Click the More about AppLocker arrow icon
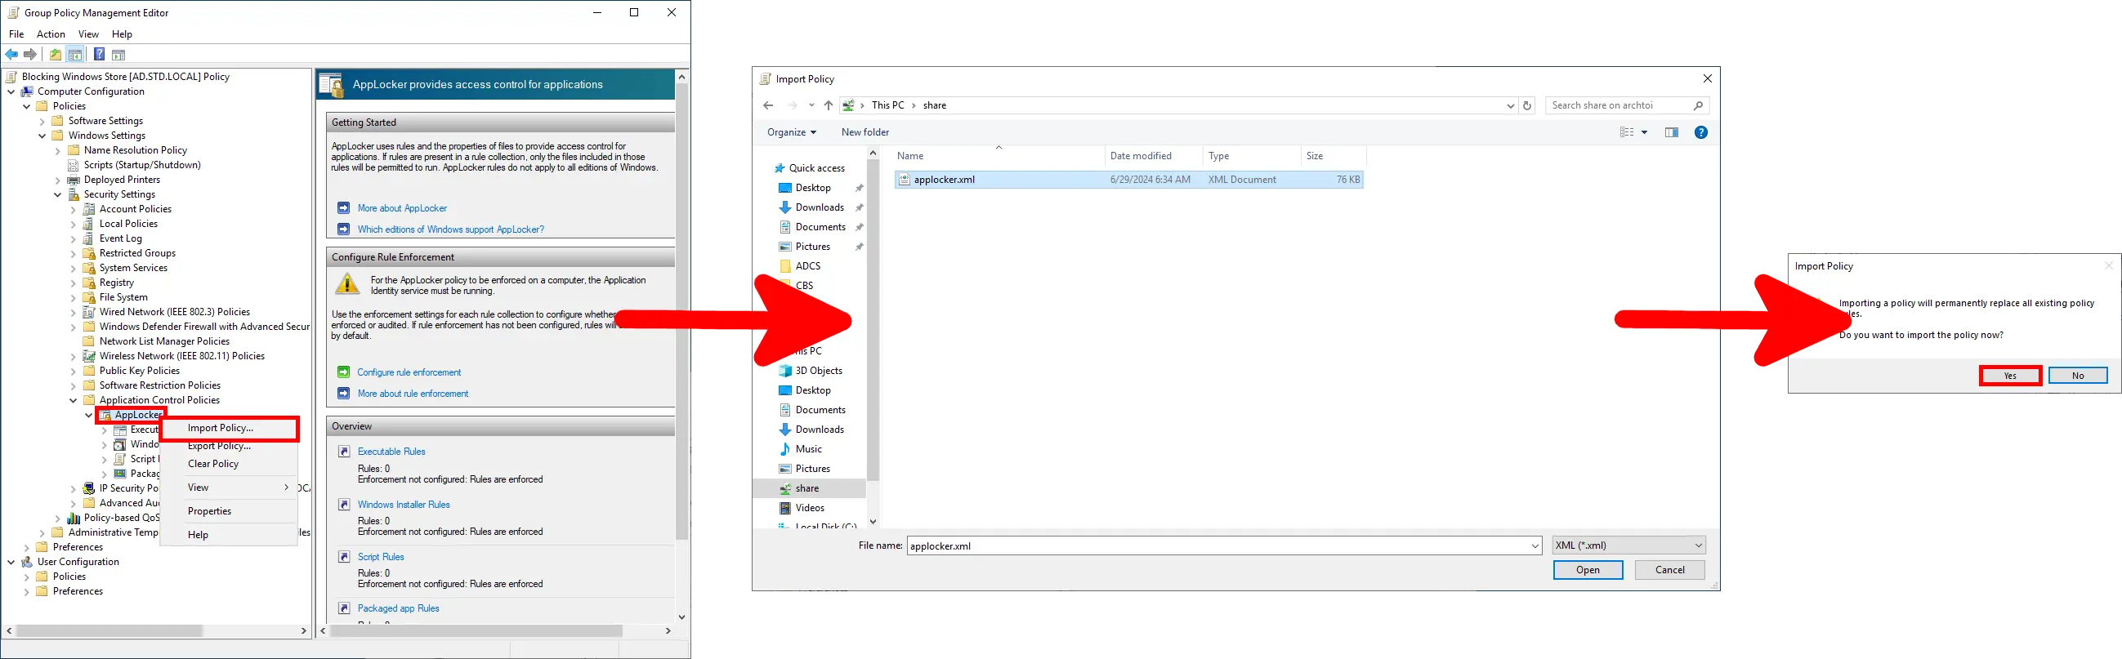 click(x=343, y=208)
